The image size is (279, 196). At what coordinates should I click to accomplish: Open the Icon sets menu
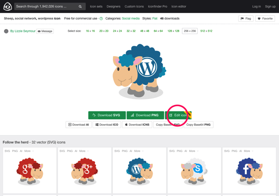pyautogui.click(x=96, y=7)
